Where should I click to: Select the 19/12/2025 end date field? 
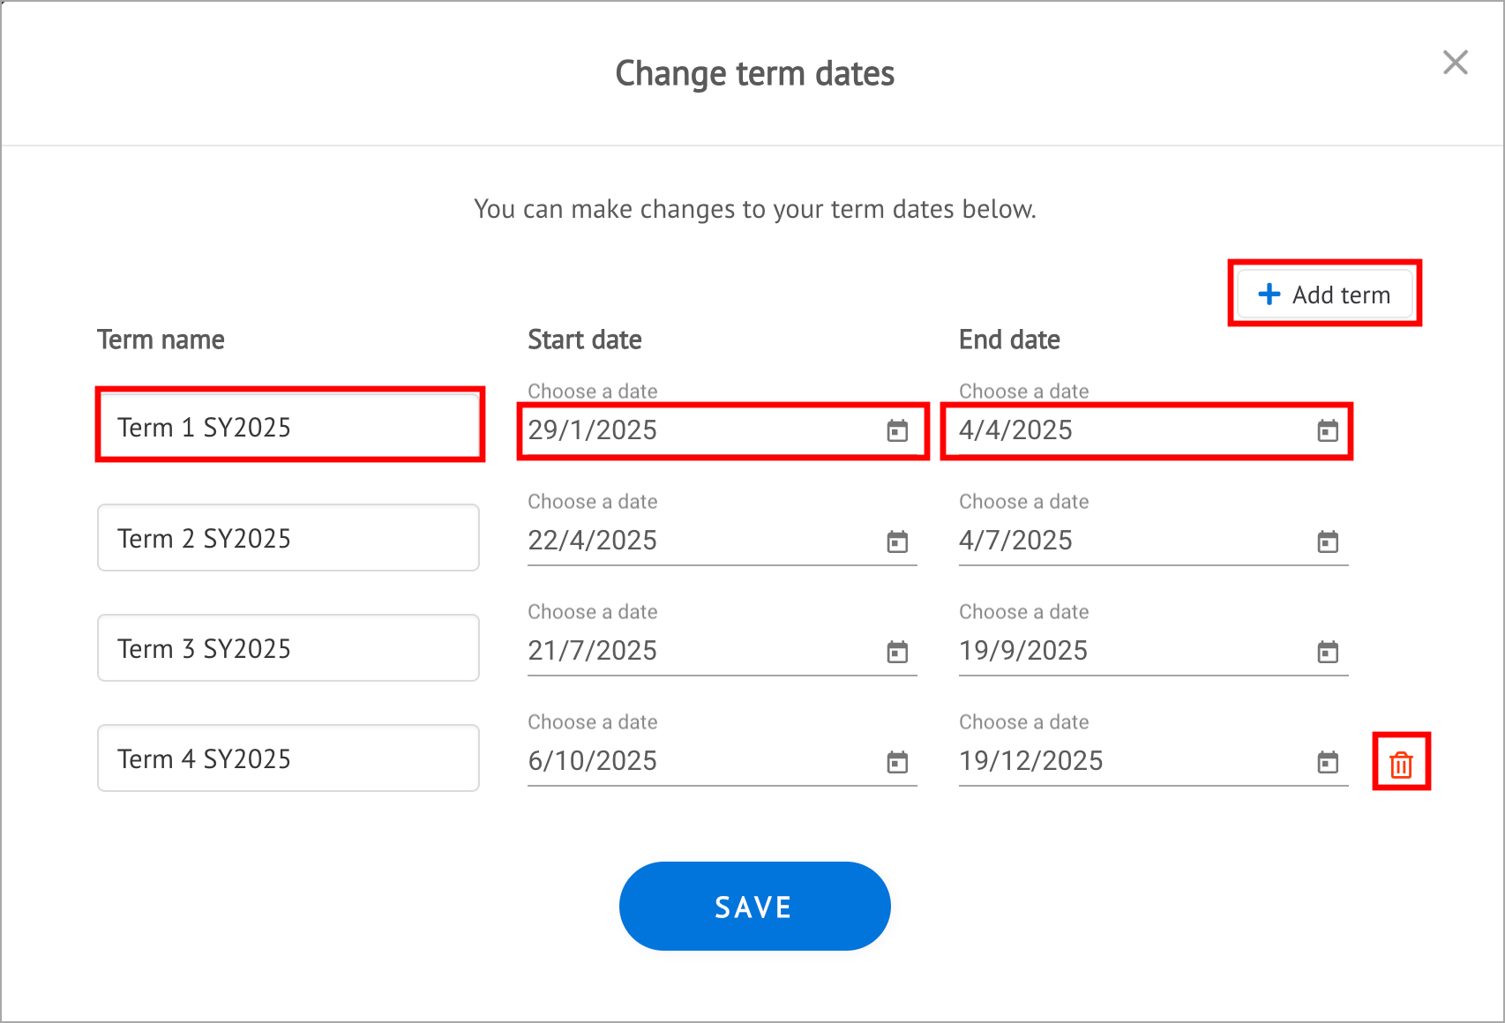[x=1129, y=761]
